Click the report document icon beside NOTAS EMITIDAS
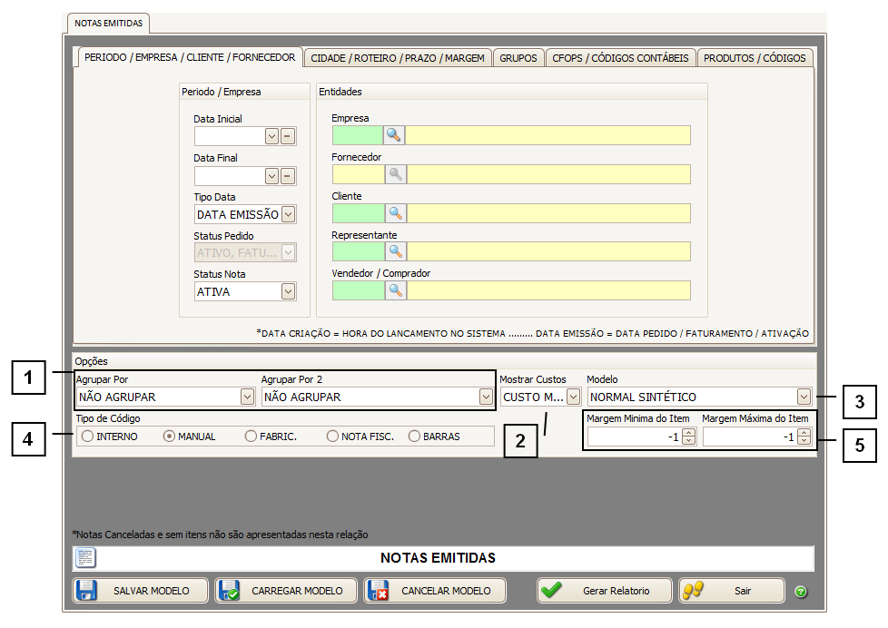 click(x=85, y=558)
